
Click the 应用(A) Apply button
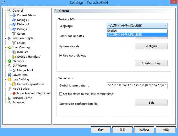point(144,130)
